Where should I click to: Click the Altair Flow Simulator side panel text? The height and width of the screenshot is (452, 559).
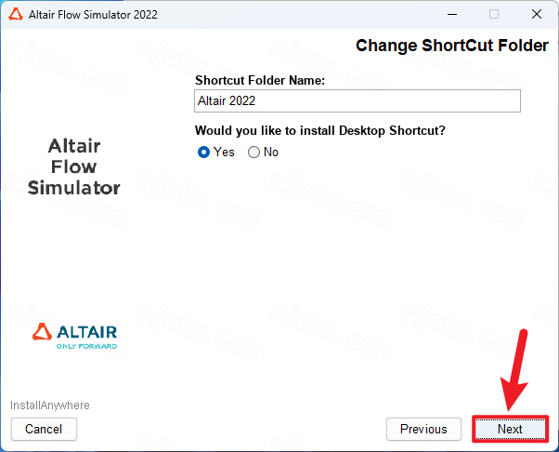[74, 166]
